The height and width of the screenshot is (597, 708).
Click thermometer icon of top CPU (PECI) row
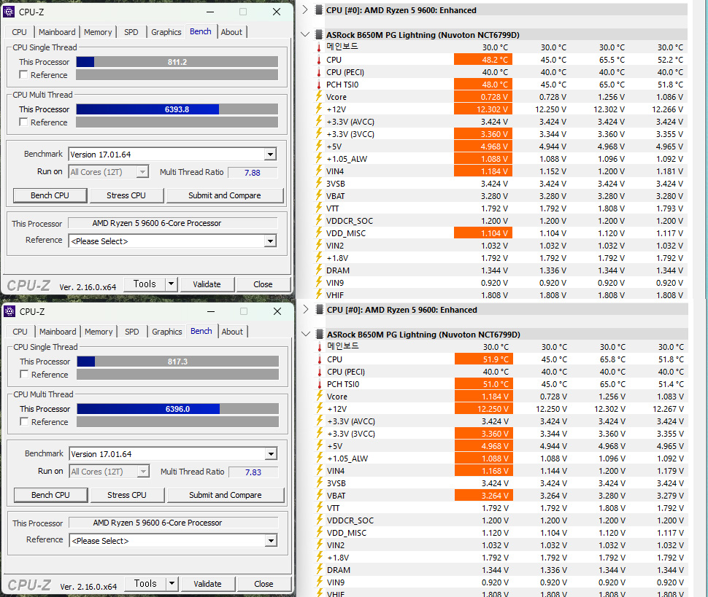pos(319,72)
